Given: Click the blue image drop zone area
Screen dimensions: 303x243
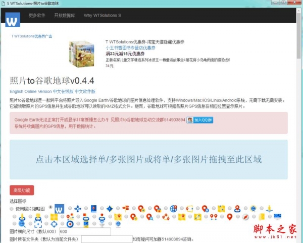Looking at the screenshot, I should [x=148, y=159].
